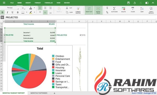Click the Extra income label cell
Screen dimensions: 157x95
28,38
